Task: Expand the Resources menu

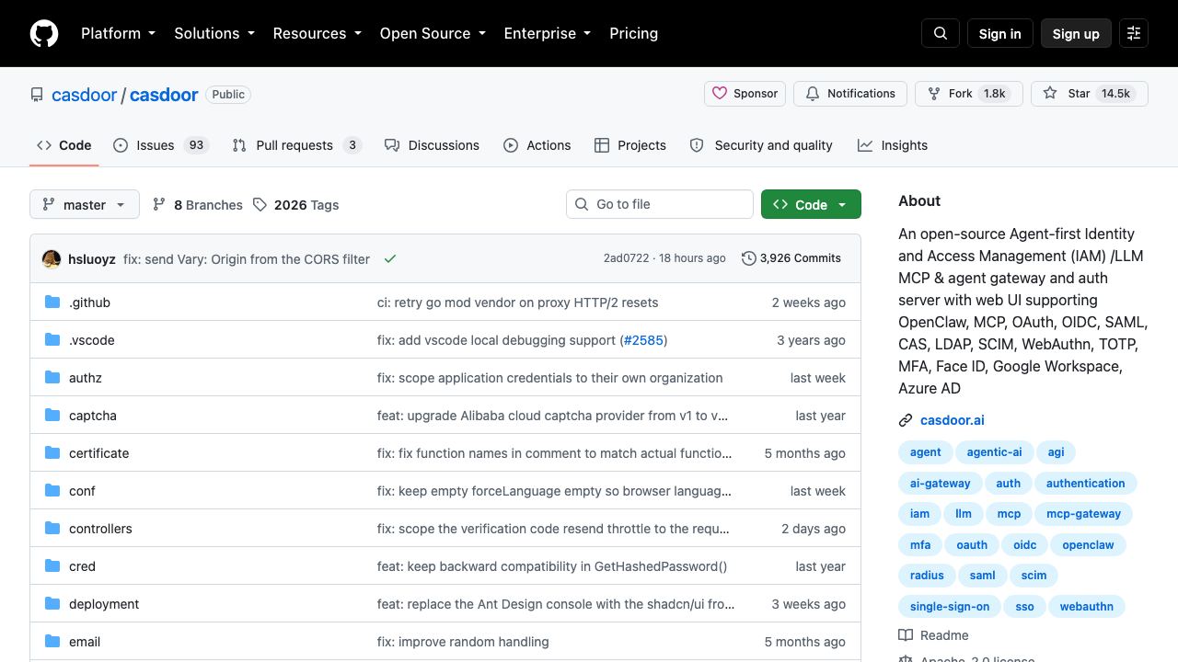Action: [318, 33]
